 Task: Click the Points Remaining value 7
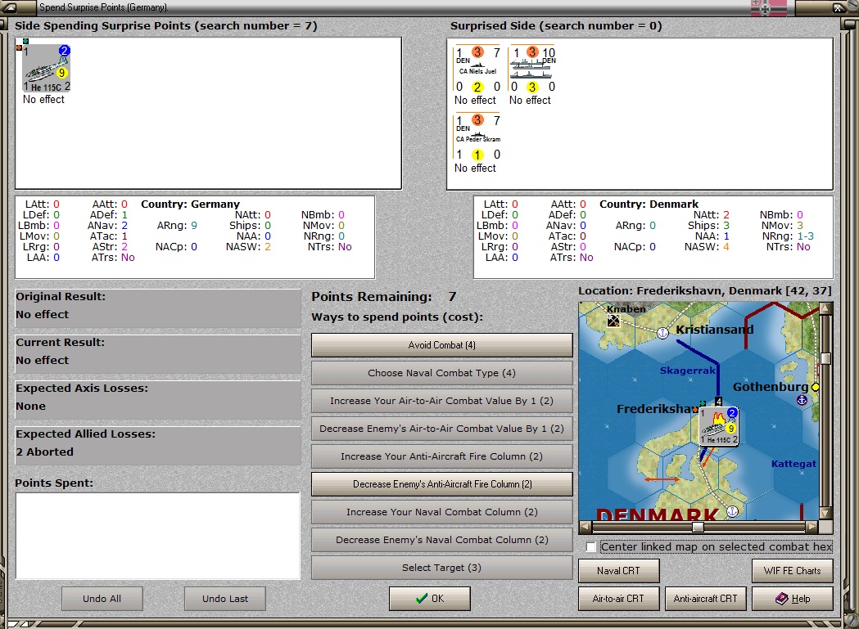click(x=452, y=297)
